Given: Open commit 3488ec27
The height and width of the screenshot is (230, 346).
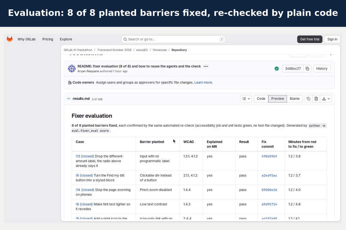Looking at the screenshot, I should coord(293,69).
